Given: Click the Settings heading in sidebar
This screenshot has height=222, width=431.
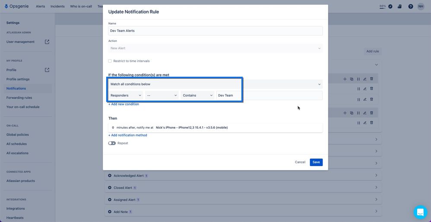Looking at the screenshot, I should 13,23.
